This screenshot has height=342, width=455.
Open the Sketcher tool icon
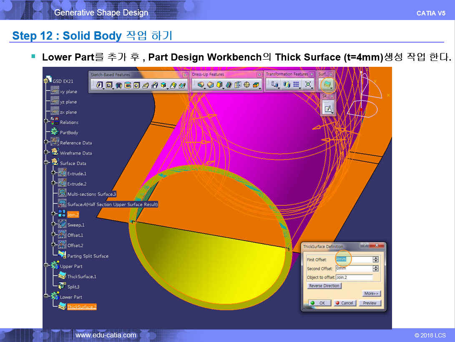[x=328, y=109]
